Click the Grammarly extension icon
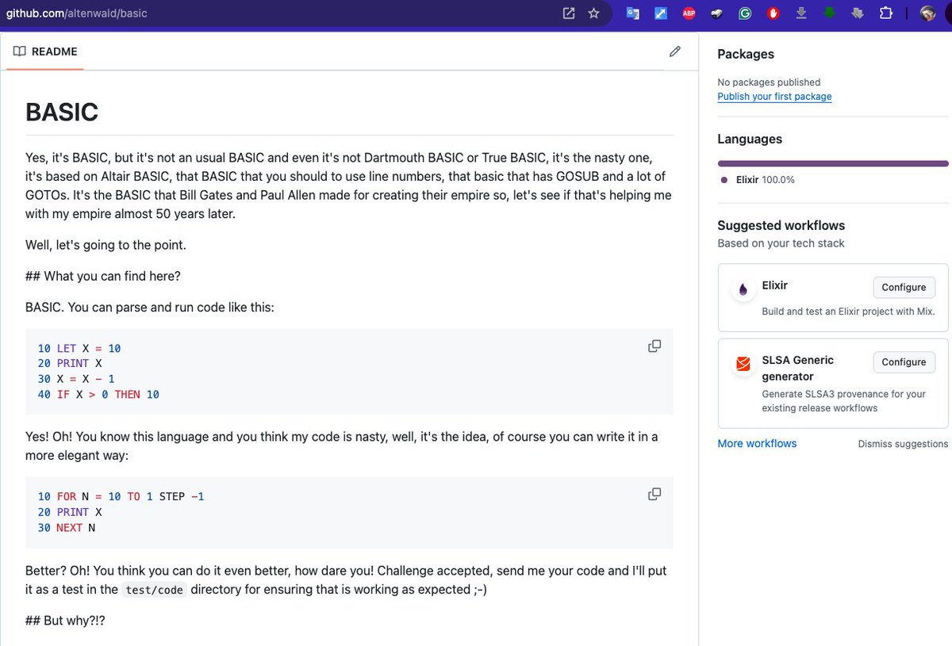 pos(745,13)
